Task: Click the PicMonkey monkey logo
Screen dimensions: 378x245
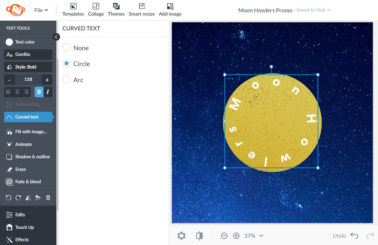Action: click(16, 10)
